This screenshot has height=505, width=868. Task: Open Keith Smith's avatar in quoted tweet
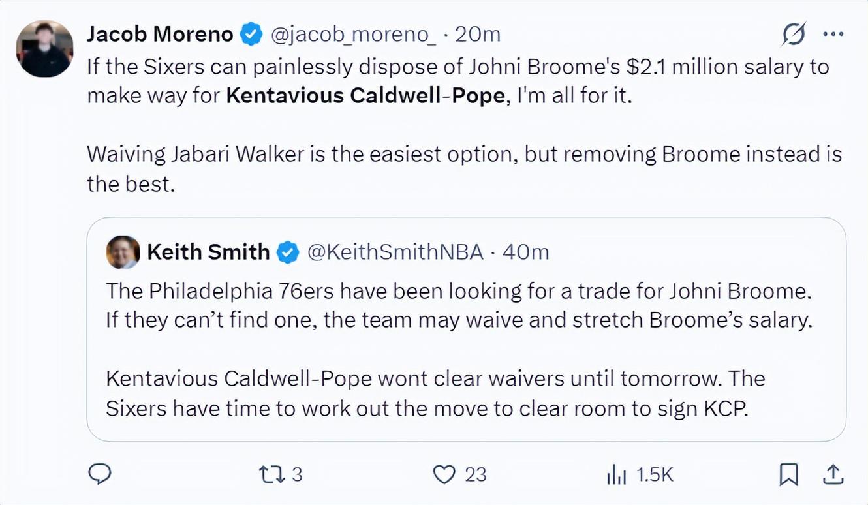tap(123, 252)
